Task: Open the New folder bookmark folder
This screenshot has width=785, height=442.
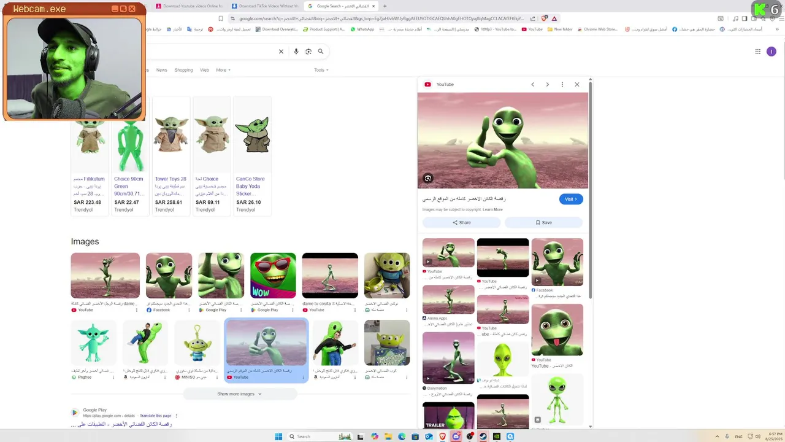Action: point(559,29)
